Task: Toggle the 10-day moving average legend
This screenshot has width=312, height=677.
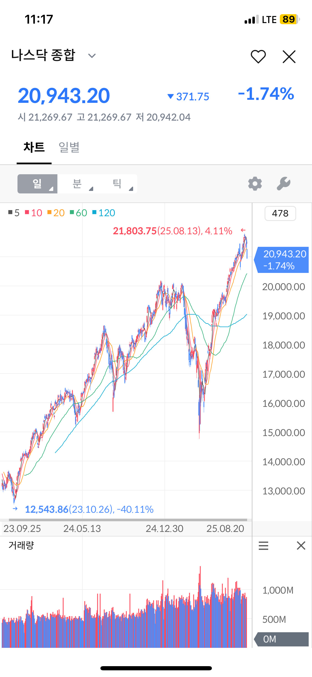Action: click(34, 213)
